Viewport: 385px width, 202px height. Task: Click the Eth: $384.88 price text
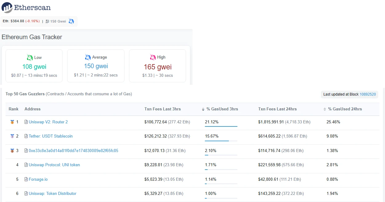click(14, 21)
